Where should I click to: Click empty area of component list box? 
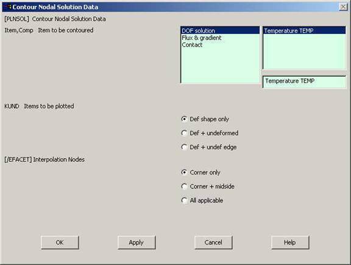tap(304, 51)
